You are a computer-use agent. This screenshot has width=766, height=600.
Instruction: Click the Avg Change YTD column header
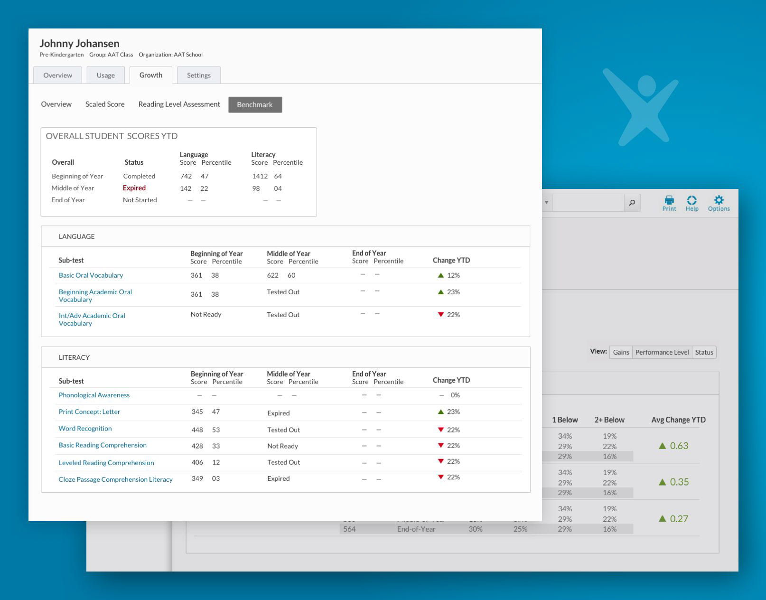(x=678, y=420)
